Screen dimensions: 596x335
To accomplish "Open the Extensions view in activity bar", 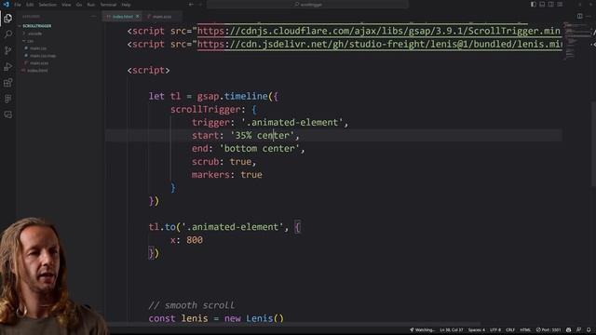I will (8, 83).
